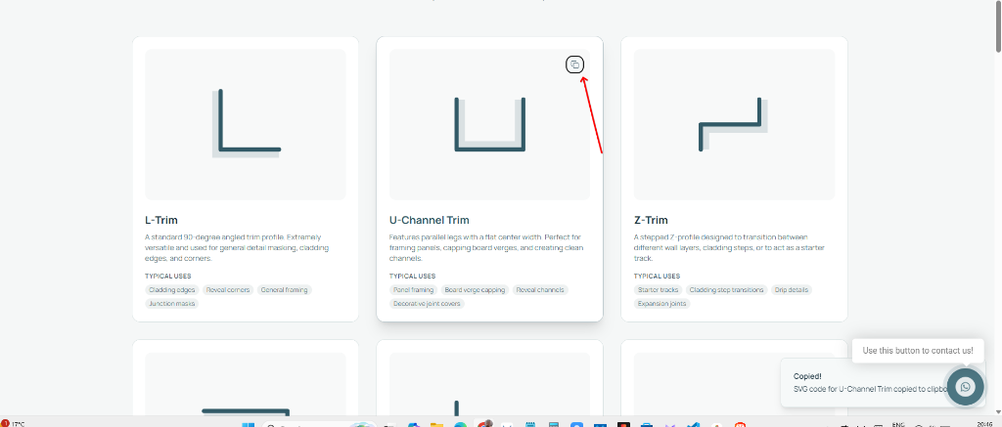Click the U-Channel Trim description paragraph

click(x=486, y=248)
